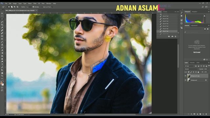Click the foreground color swatch
The image size is (210, 118).
pos(1,84)
